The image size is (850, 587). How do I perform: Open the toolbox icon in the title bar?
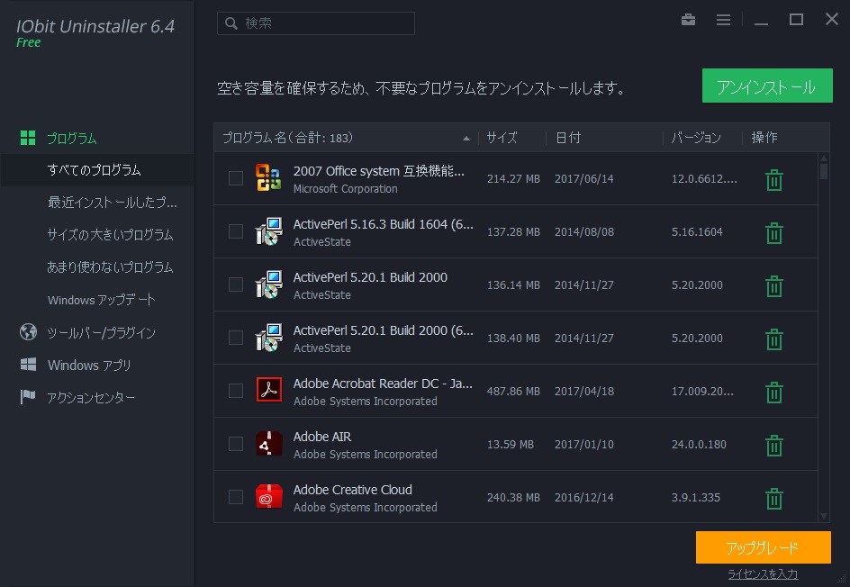point(688,19)
